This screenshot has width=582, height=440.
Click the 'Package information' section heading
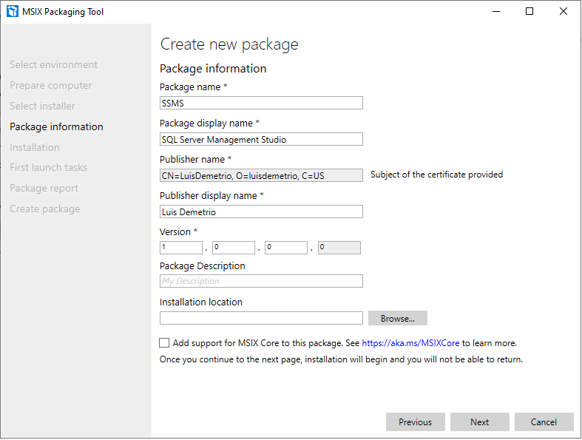pos(213,69)
